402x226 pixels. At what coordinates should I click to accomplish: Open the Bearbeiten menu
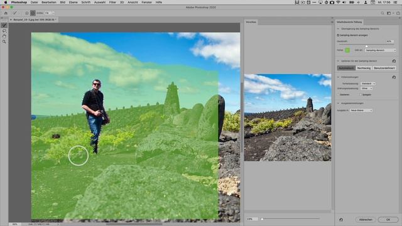[x=49, y=3]
